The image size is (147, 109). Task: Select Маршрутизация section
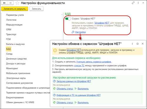14,25
